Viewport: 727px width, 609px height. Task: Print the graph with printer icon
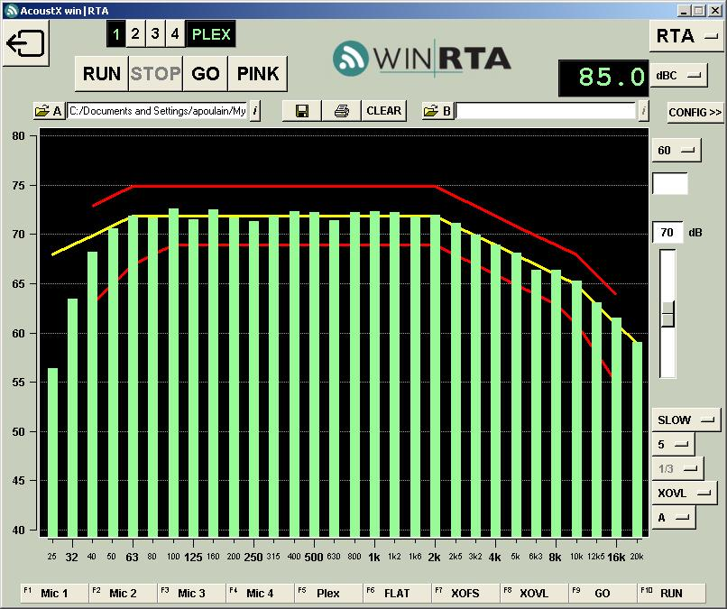coord(341,111)
